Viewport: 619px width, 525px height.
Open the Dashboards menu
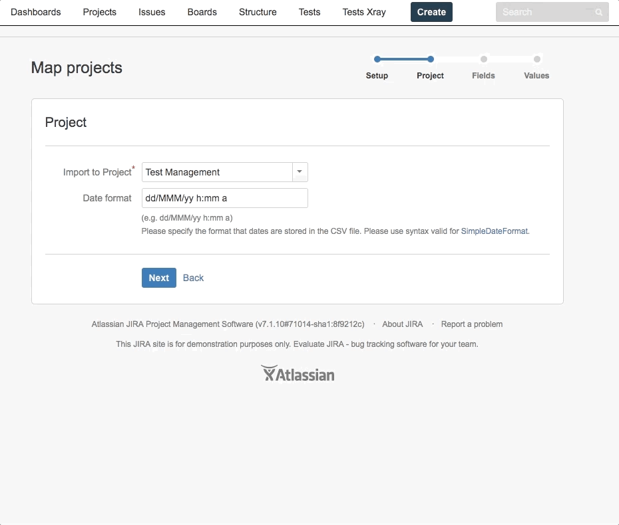[36, 12]
